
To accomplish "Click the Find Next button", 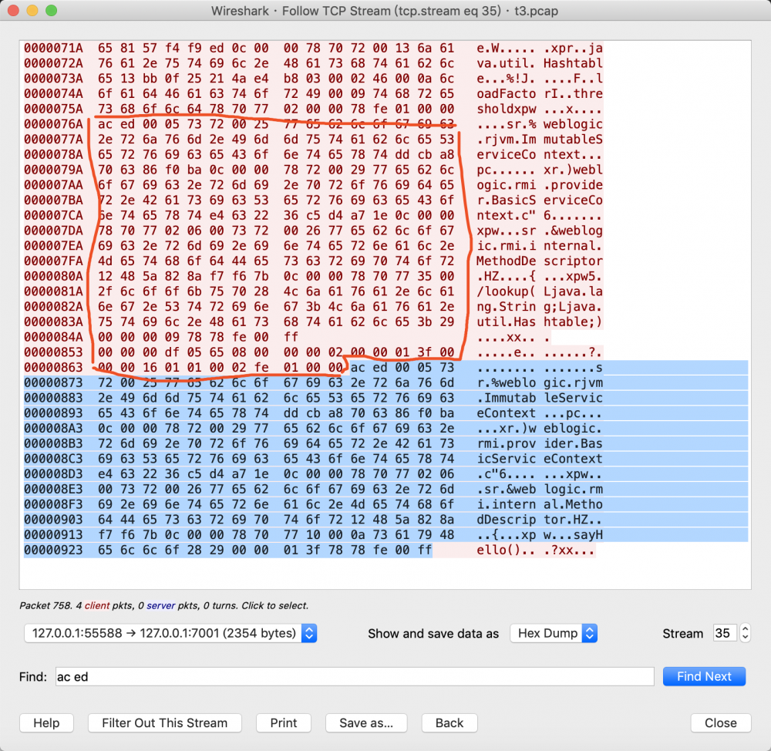I will pyautogui.click(x=704, y=676).
